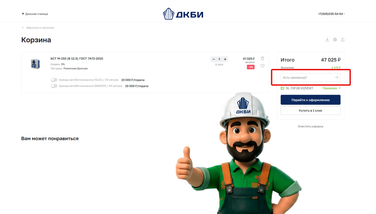Click the print cart icon

[x=335, y=40]
